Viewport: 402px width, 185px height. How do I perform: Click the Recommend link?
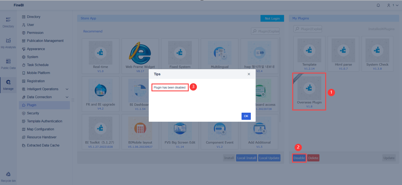pyautogui.click(x=93, y=31)
